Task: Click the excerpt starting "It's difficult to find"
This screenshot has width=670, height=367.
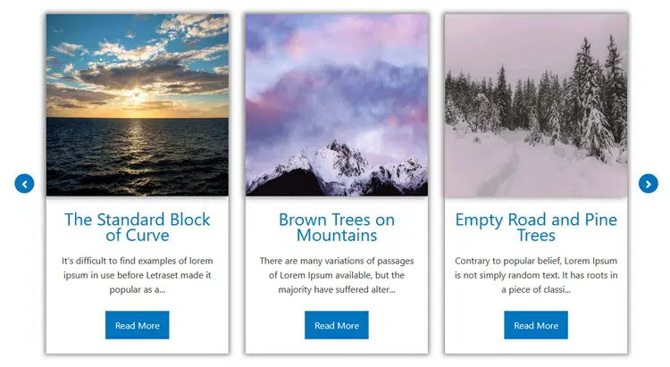Action: click(x=138, y=275)
